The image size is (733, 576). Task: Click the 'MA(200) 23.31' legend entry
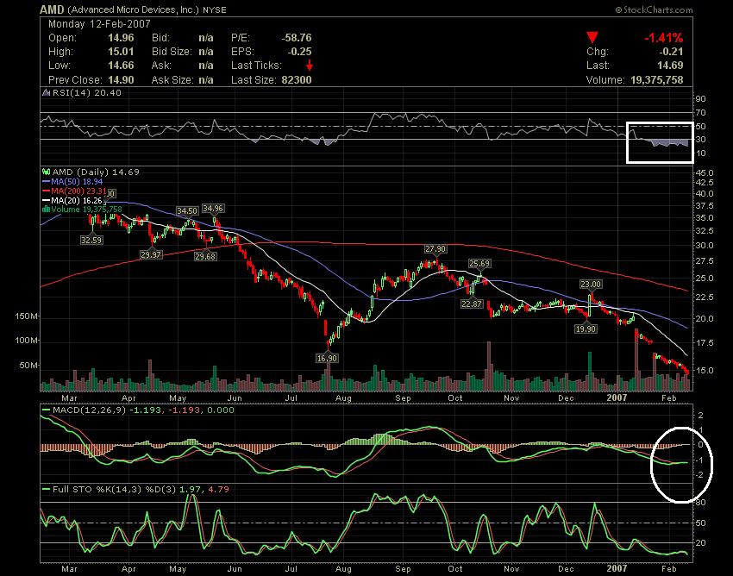[79, 191]
